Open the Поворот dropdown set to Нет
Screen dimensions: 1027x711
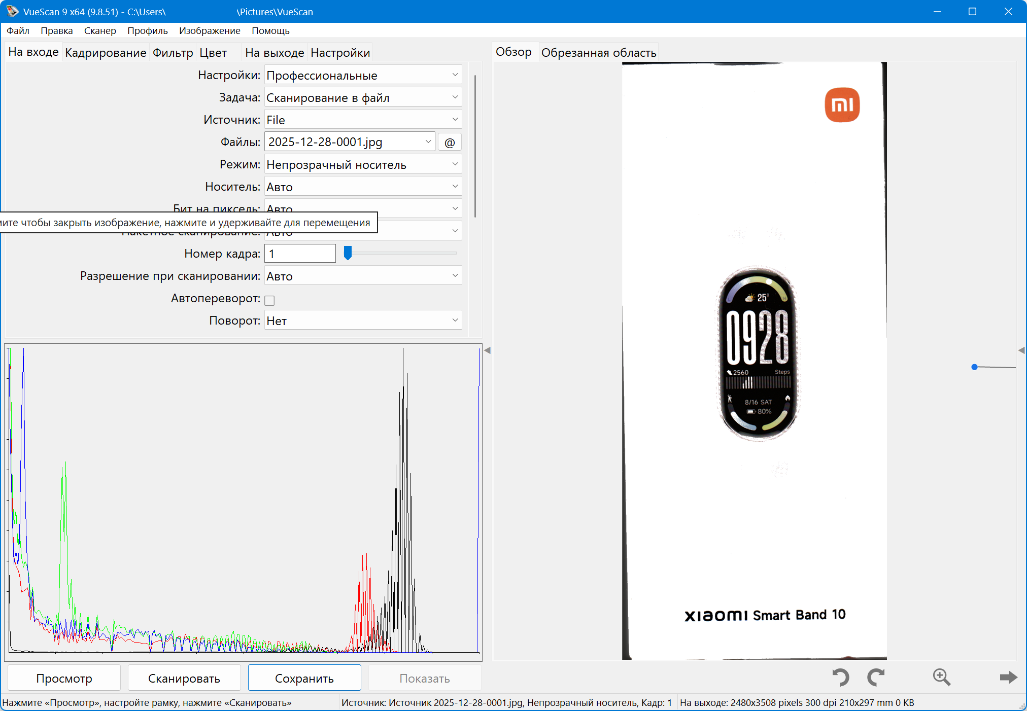(x=363, y=321)
